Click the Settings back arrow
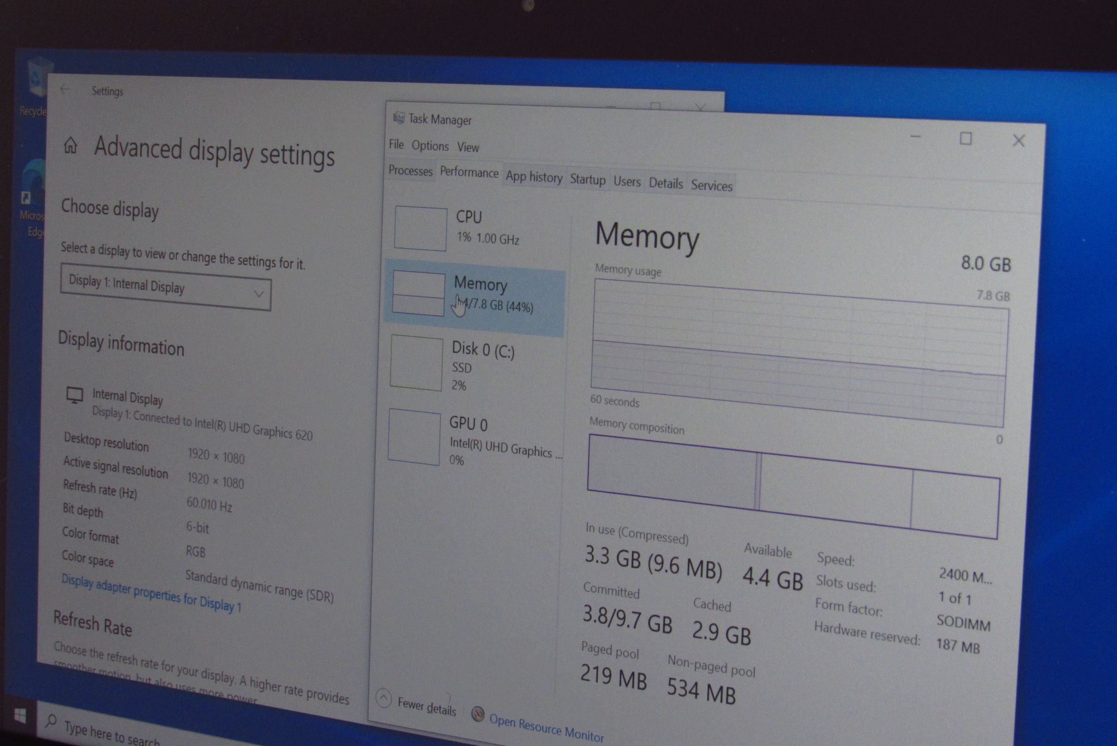This screenshot has width=1117, height=746. 65,89
